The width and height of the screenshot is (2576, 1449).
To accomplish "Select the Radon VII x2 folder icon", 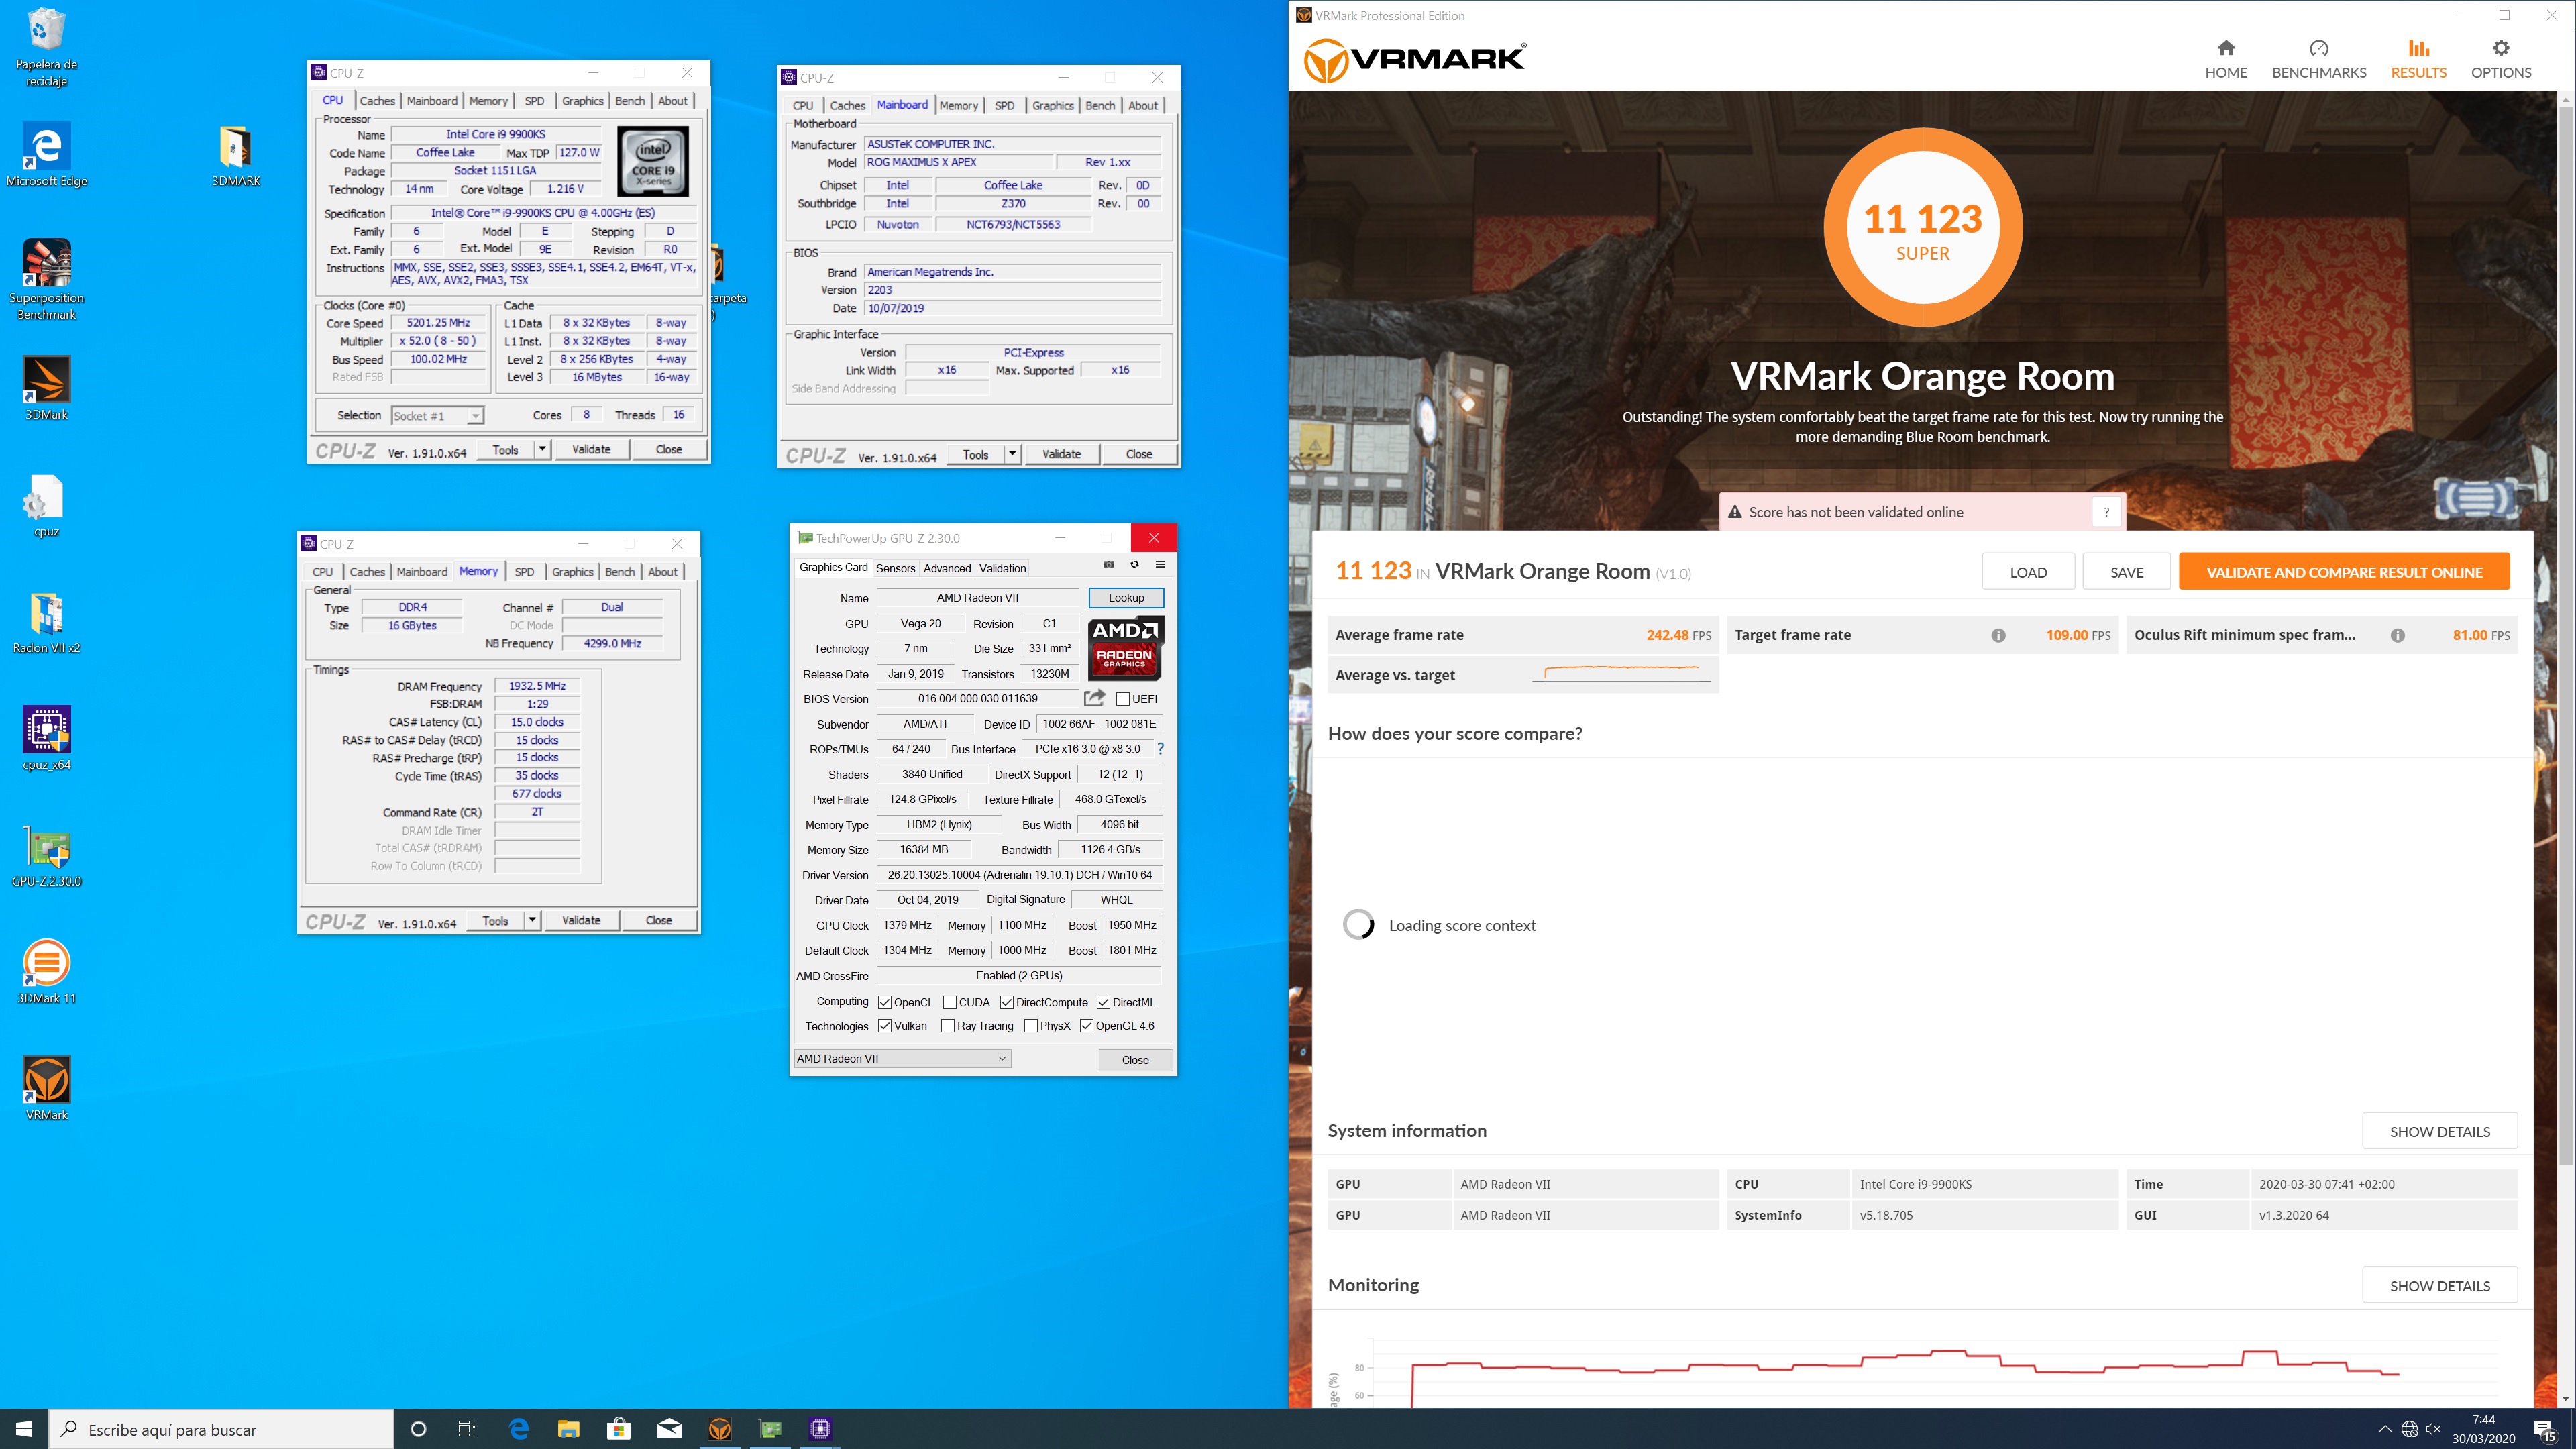I will click(x=46, y=622).
